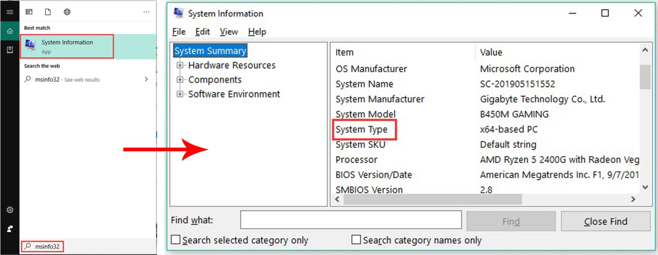This screenshot has width=658, height=255.
Task: Click the Find what input field
Action: pyautogui.click(x=351, y=220)
